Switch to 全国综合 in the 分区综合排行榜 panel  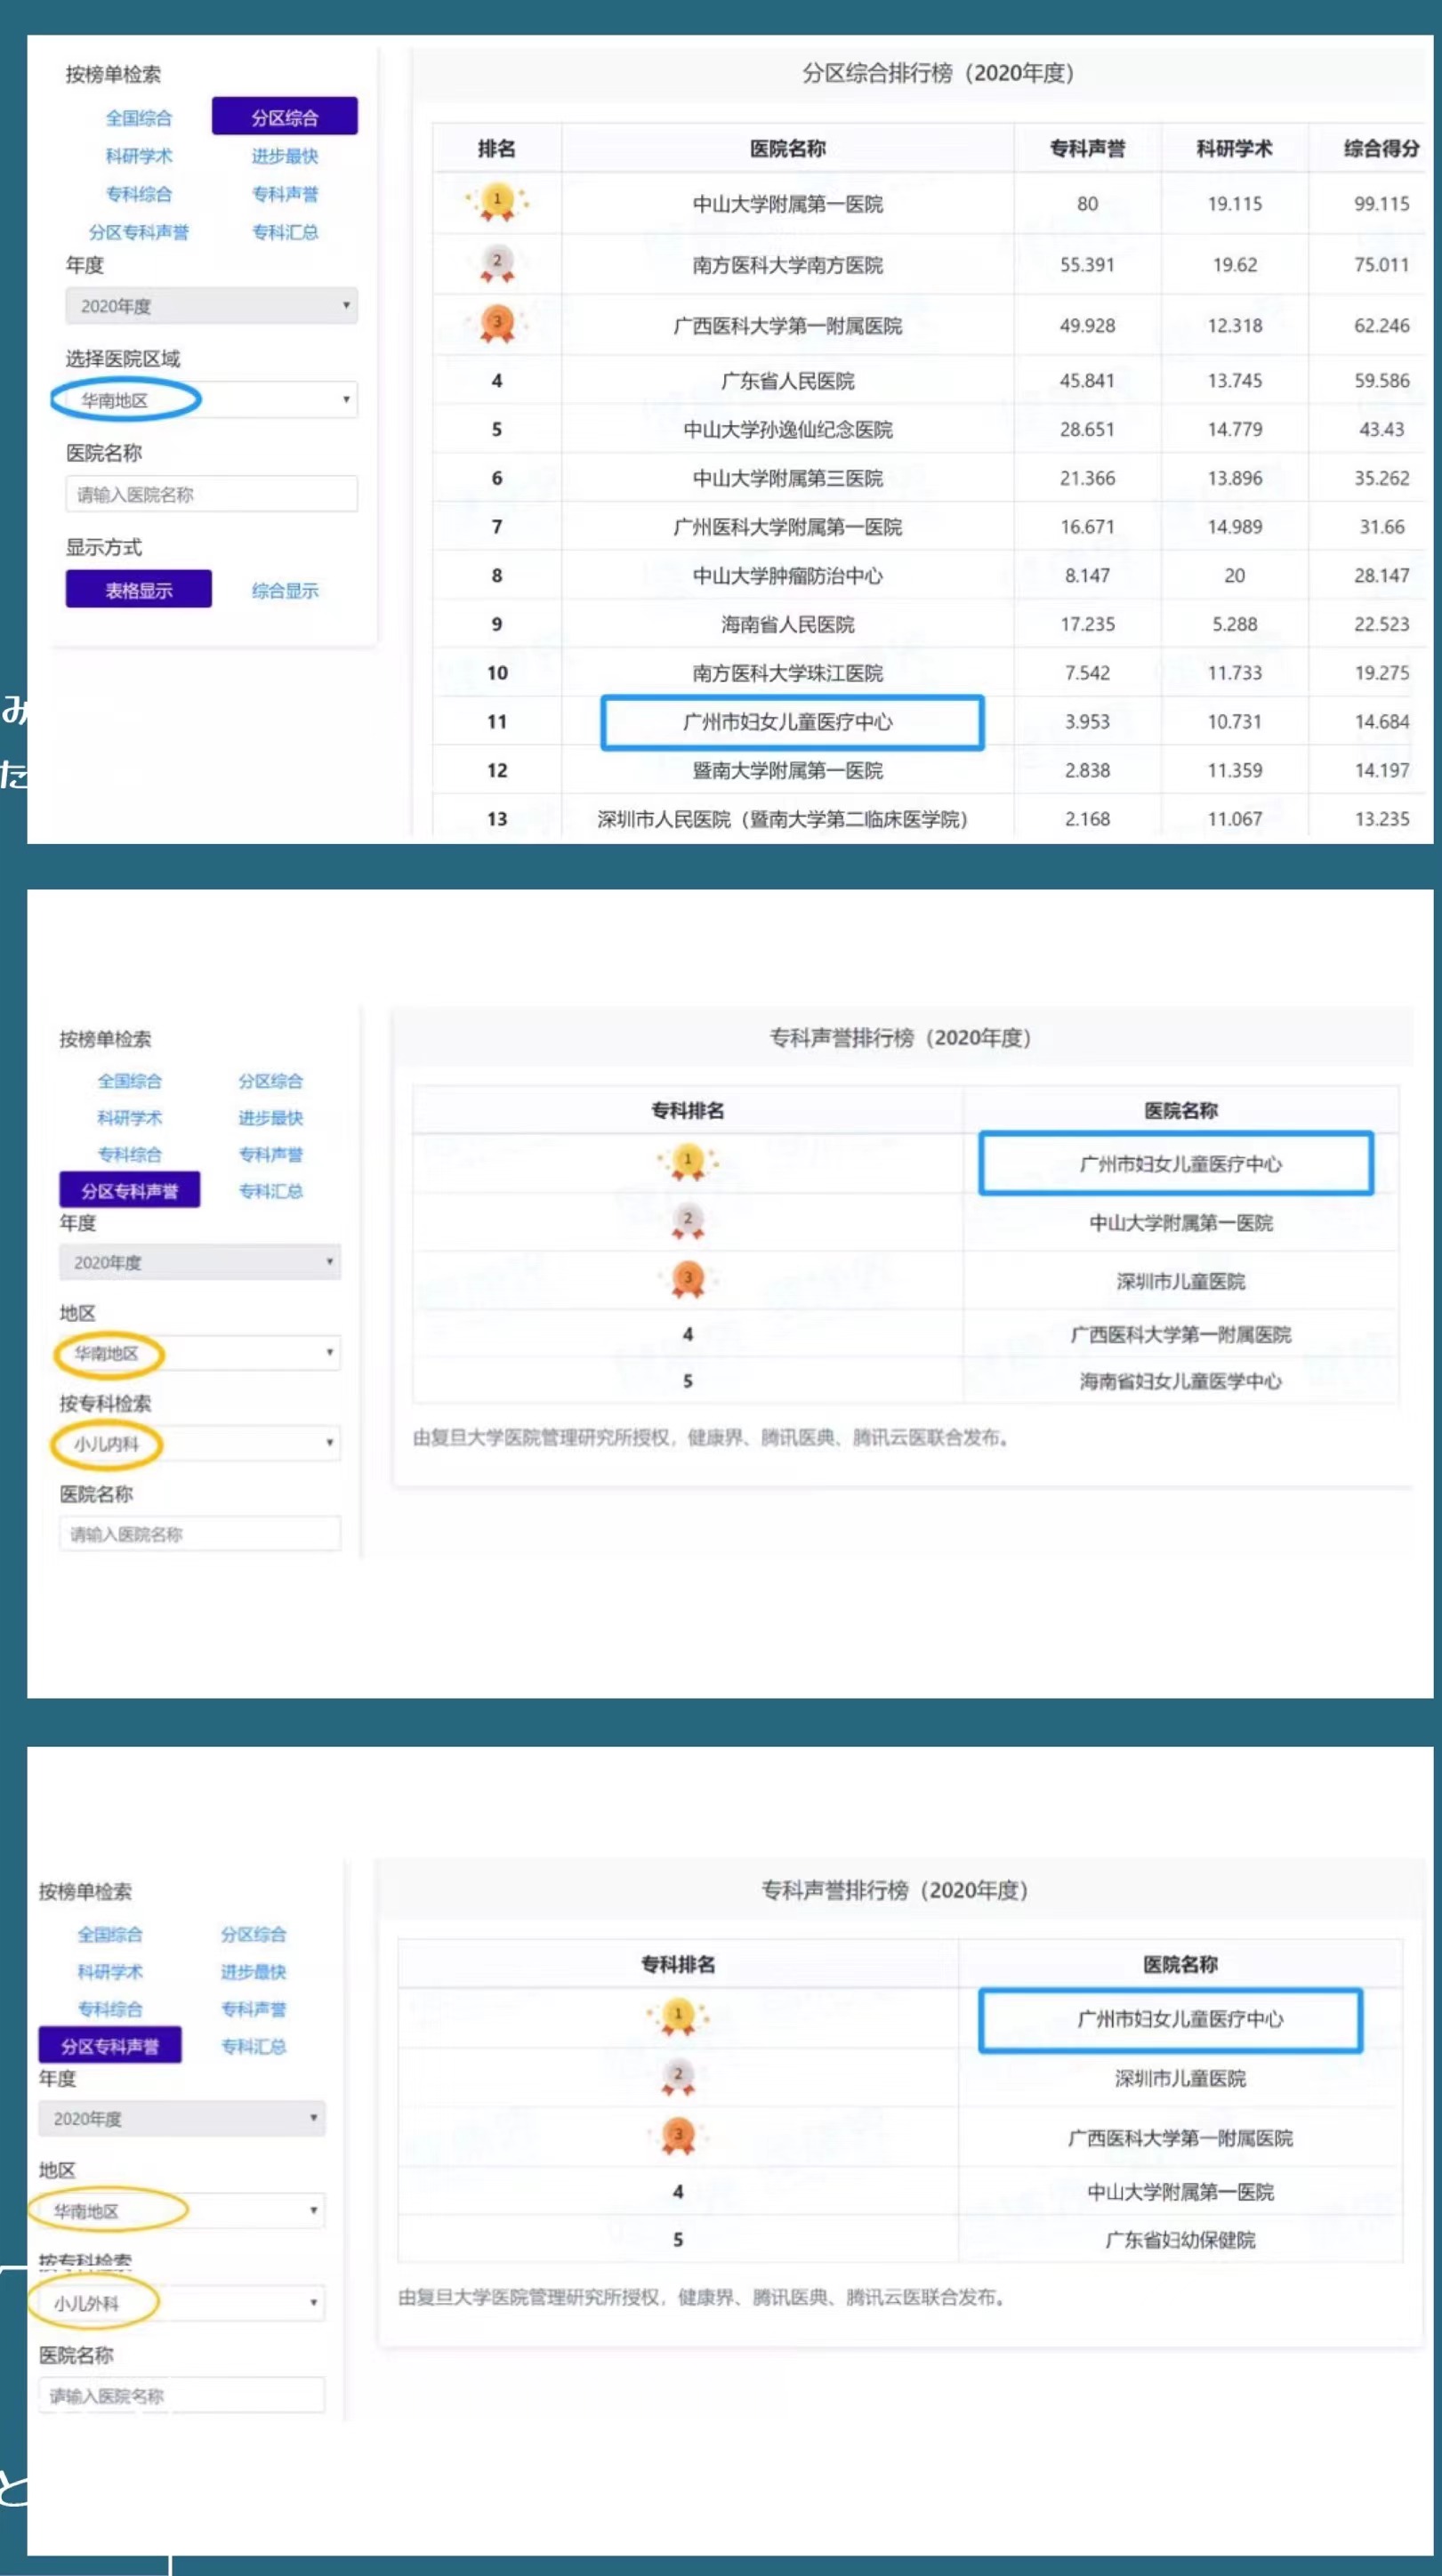pos(139,118)
